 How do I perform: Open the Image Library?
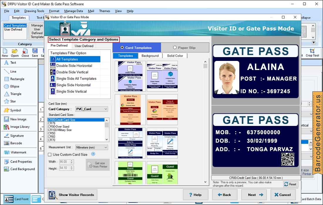tap(17, 127)
